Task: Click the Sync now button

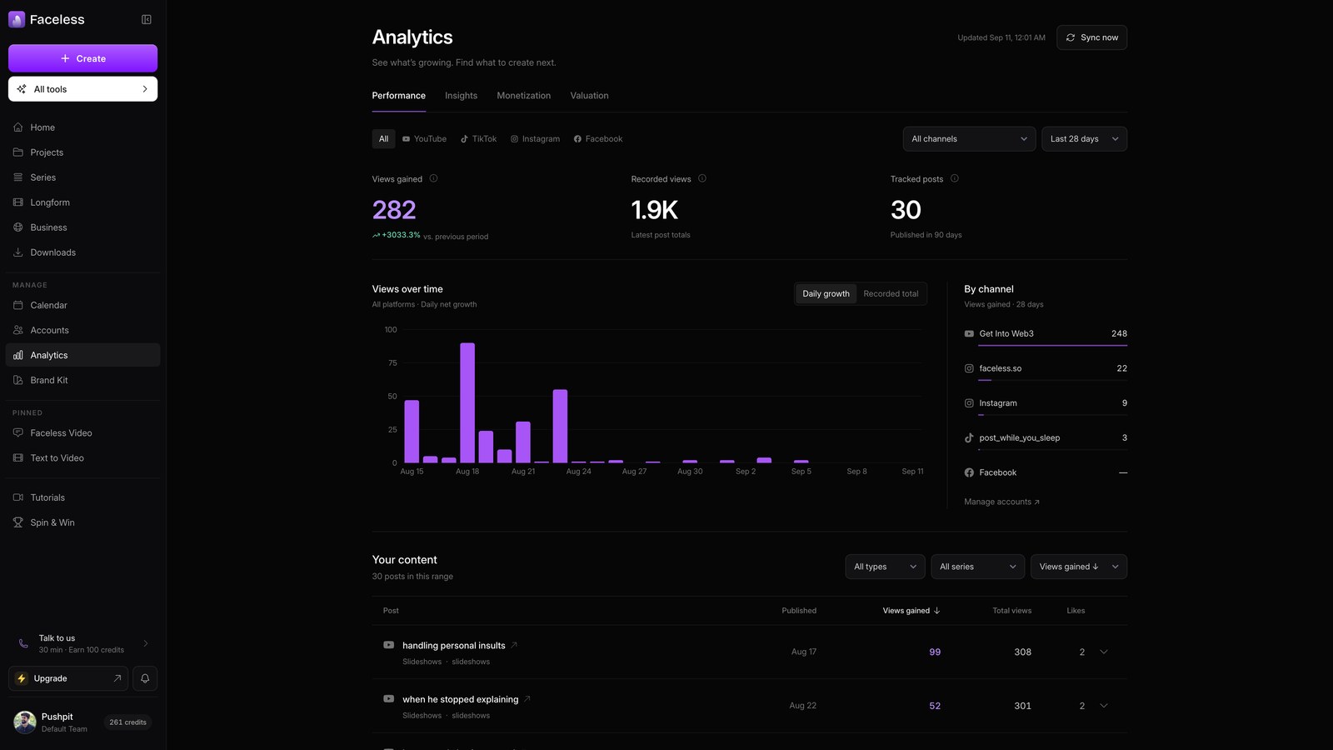Action: [1091, 37]
